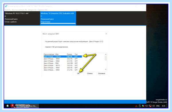The width and height of the screenshot is (172, 112).
Task: Open the Восстановление (R) menu
Action: pos(19,10)
